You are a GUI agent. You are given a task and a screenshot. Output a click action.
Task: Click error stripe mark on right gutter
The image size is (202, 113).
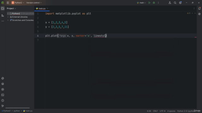pos(196,37)
